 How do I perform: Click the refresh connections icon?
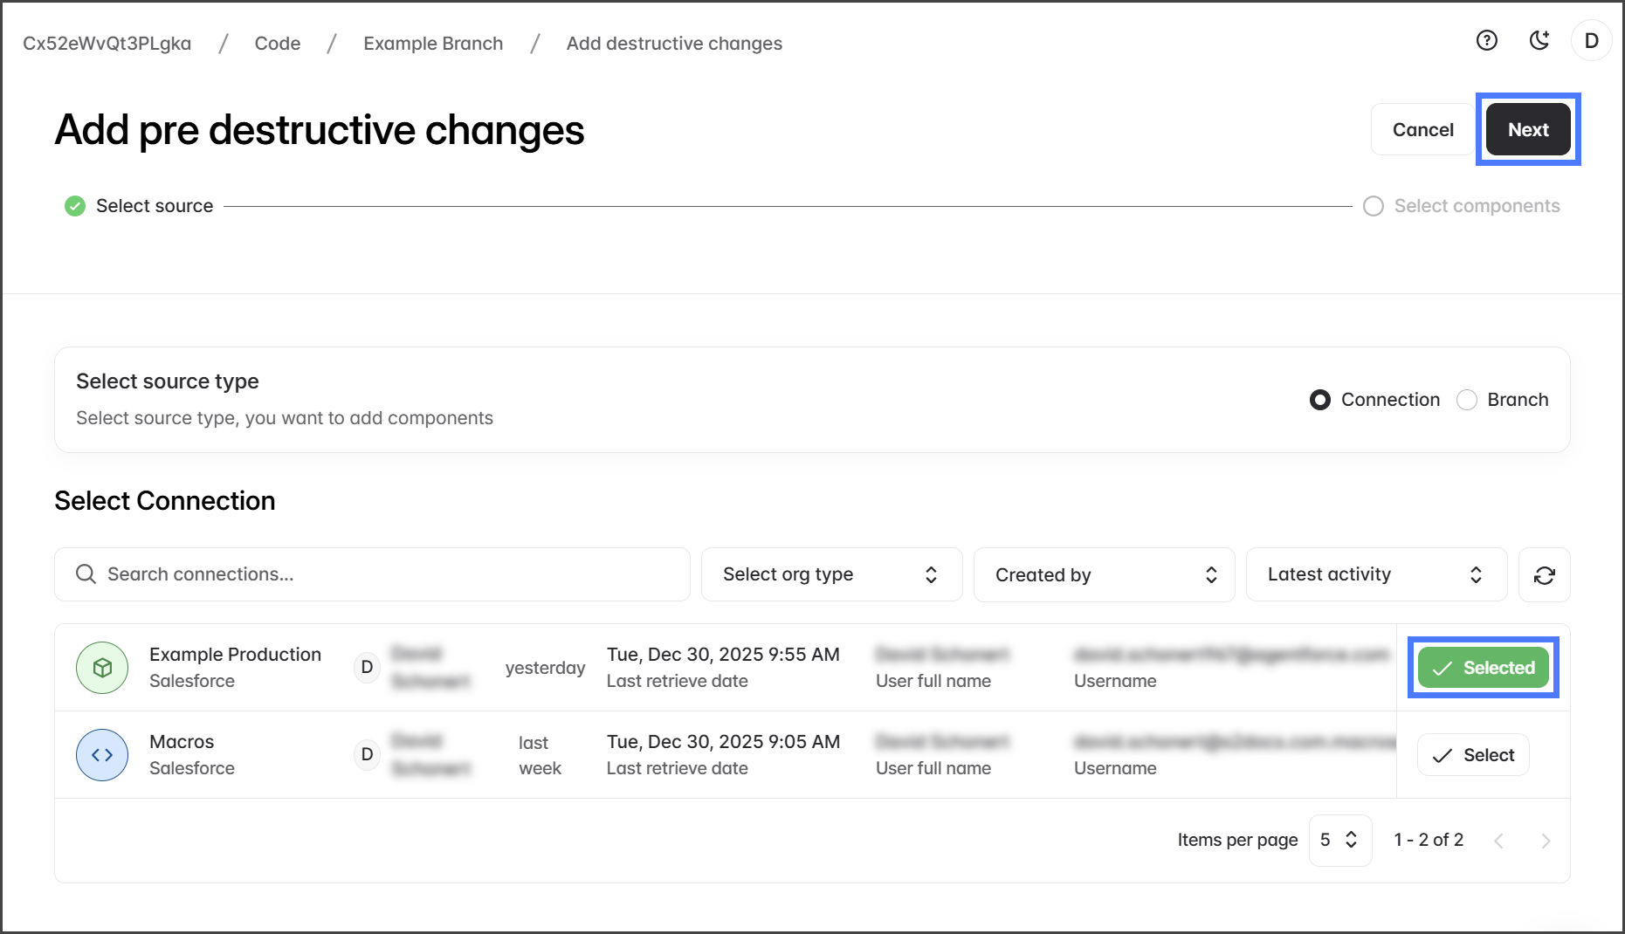1544,575
